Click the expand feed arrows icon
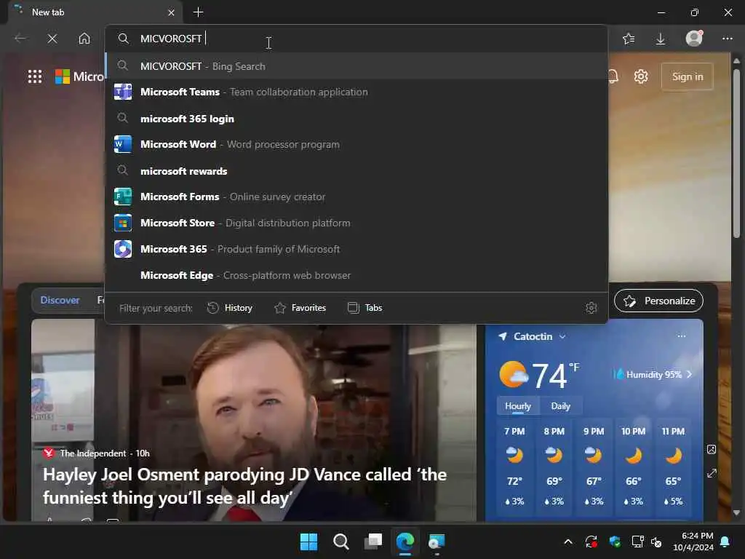Screen dimensions: 745x559 (712, 473)
